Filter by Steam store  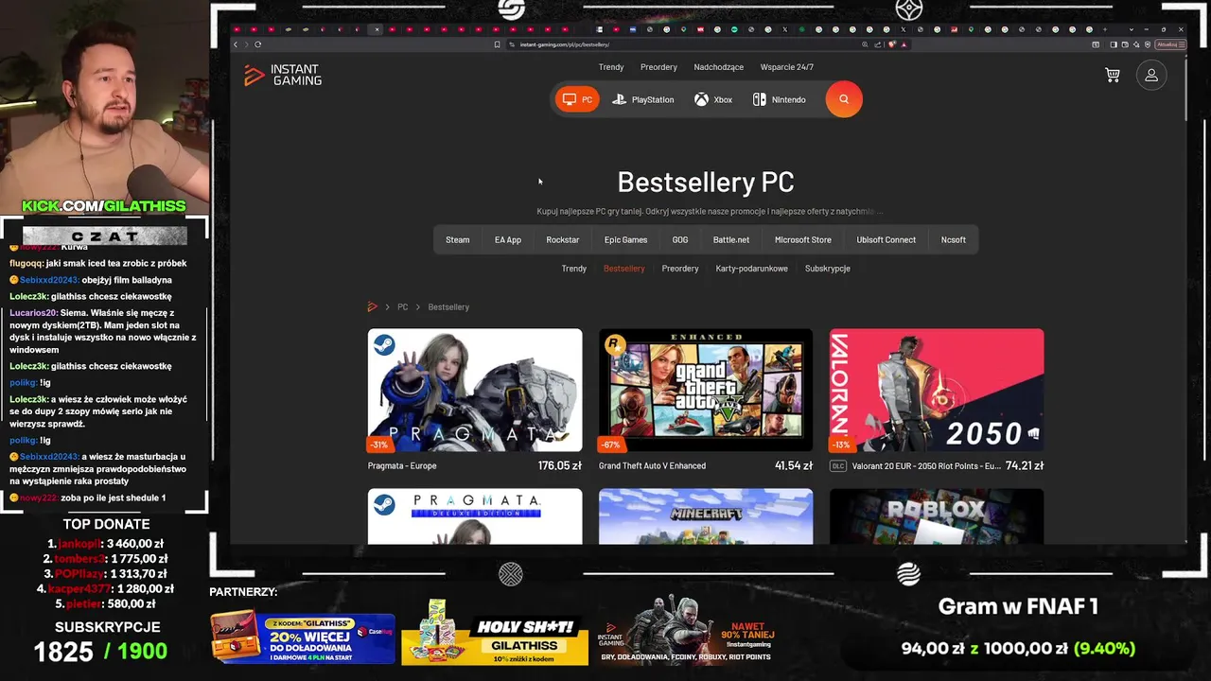[x=458, y=240]
